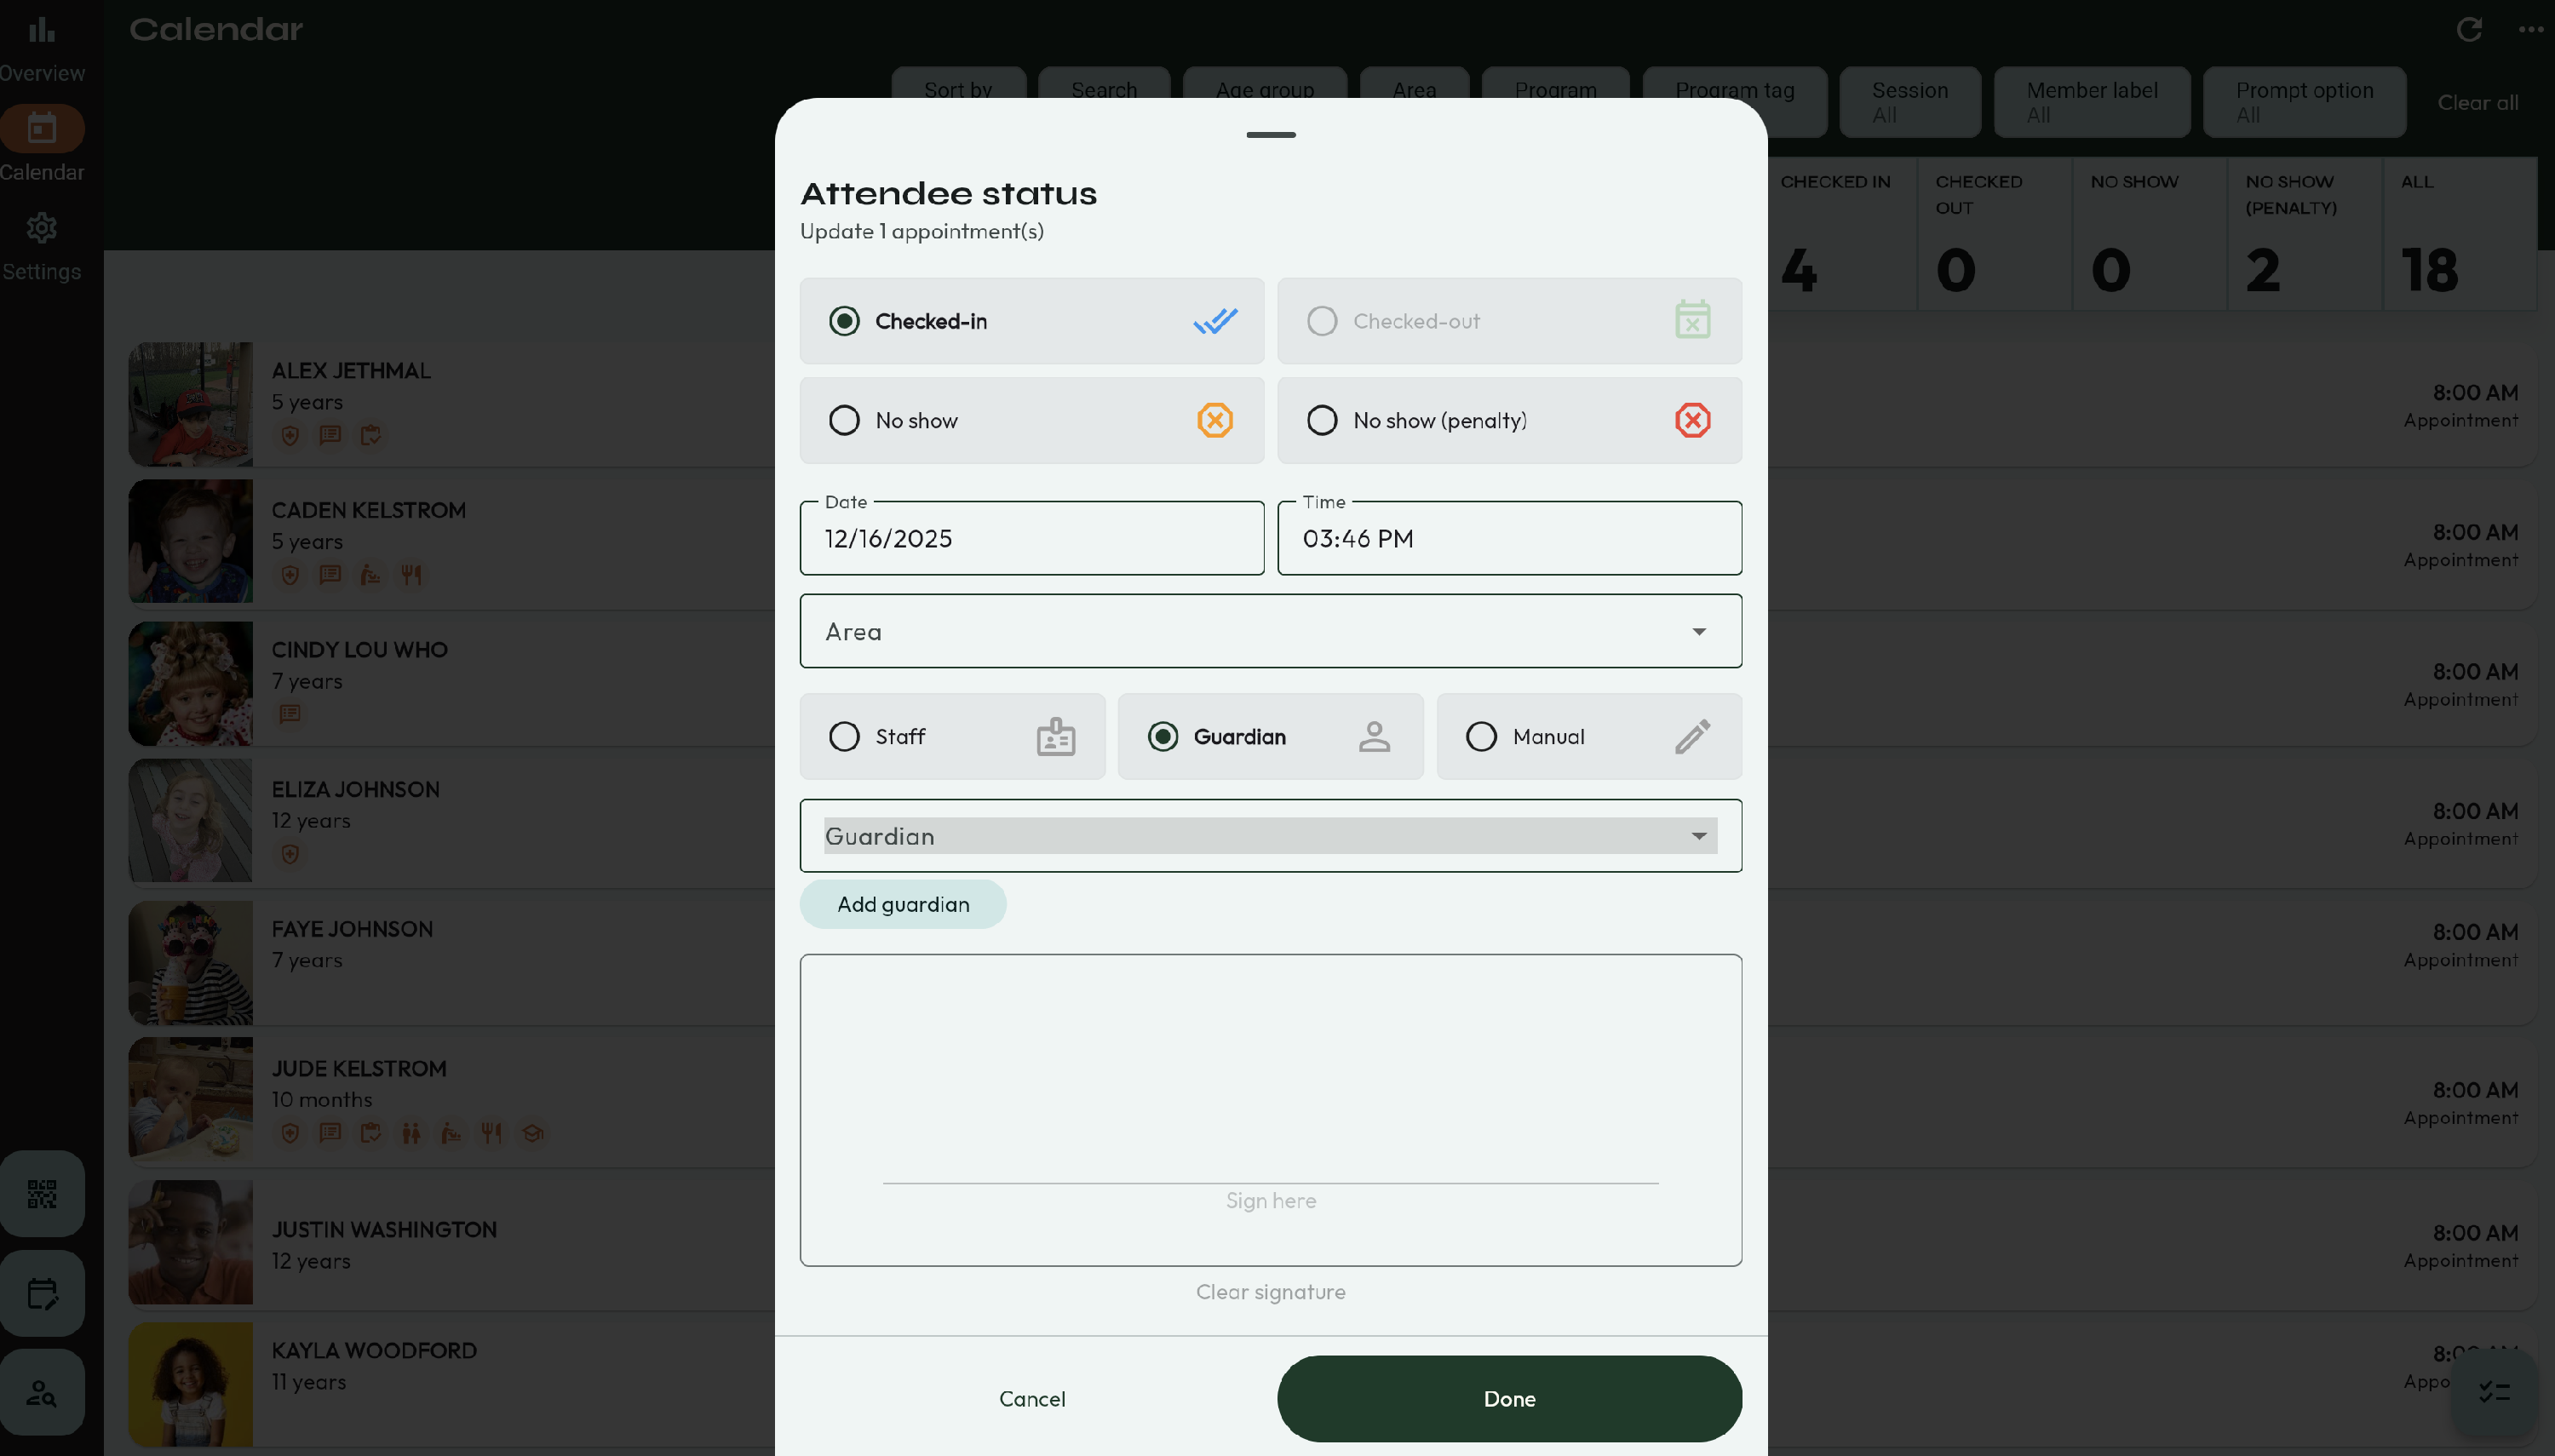Select the No show radio option
This screenshot has height=1456, width=2555.
[x=845, y=420]
